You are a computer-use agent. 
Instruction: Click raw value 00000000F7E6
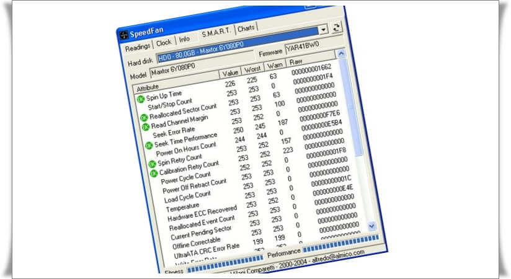(320, 115)
